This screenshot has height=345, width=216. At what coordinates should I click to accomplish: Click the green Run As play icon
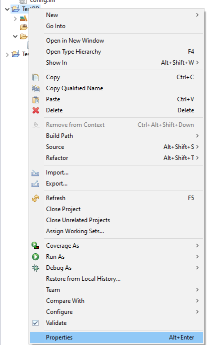point(35,257)
